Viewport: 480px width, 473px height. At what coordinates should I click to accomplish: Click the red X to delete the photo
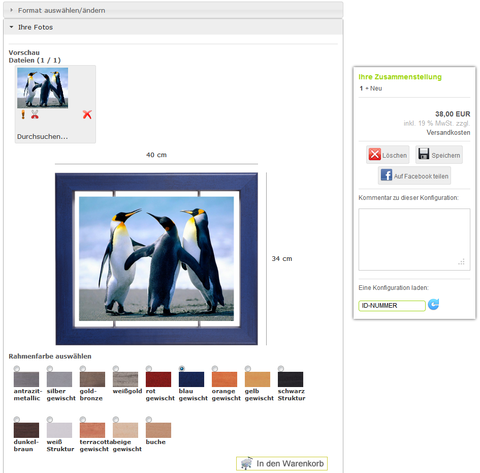point(87,114)
